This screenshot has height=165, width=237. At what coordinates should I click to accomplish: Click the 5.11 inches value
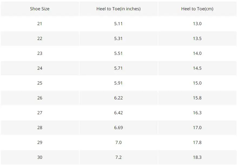[x=118, y=24]
